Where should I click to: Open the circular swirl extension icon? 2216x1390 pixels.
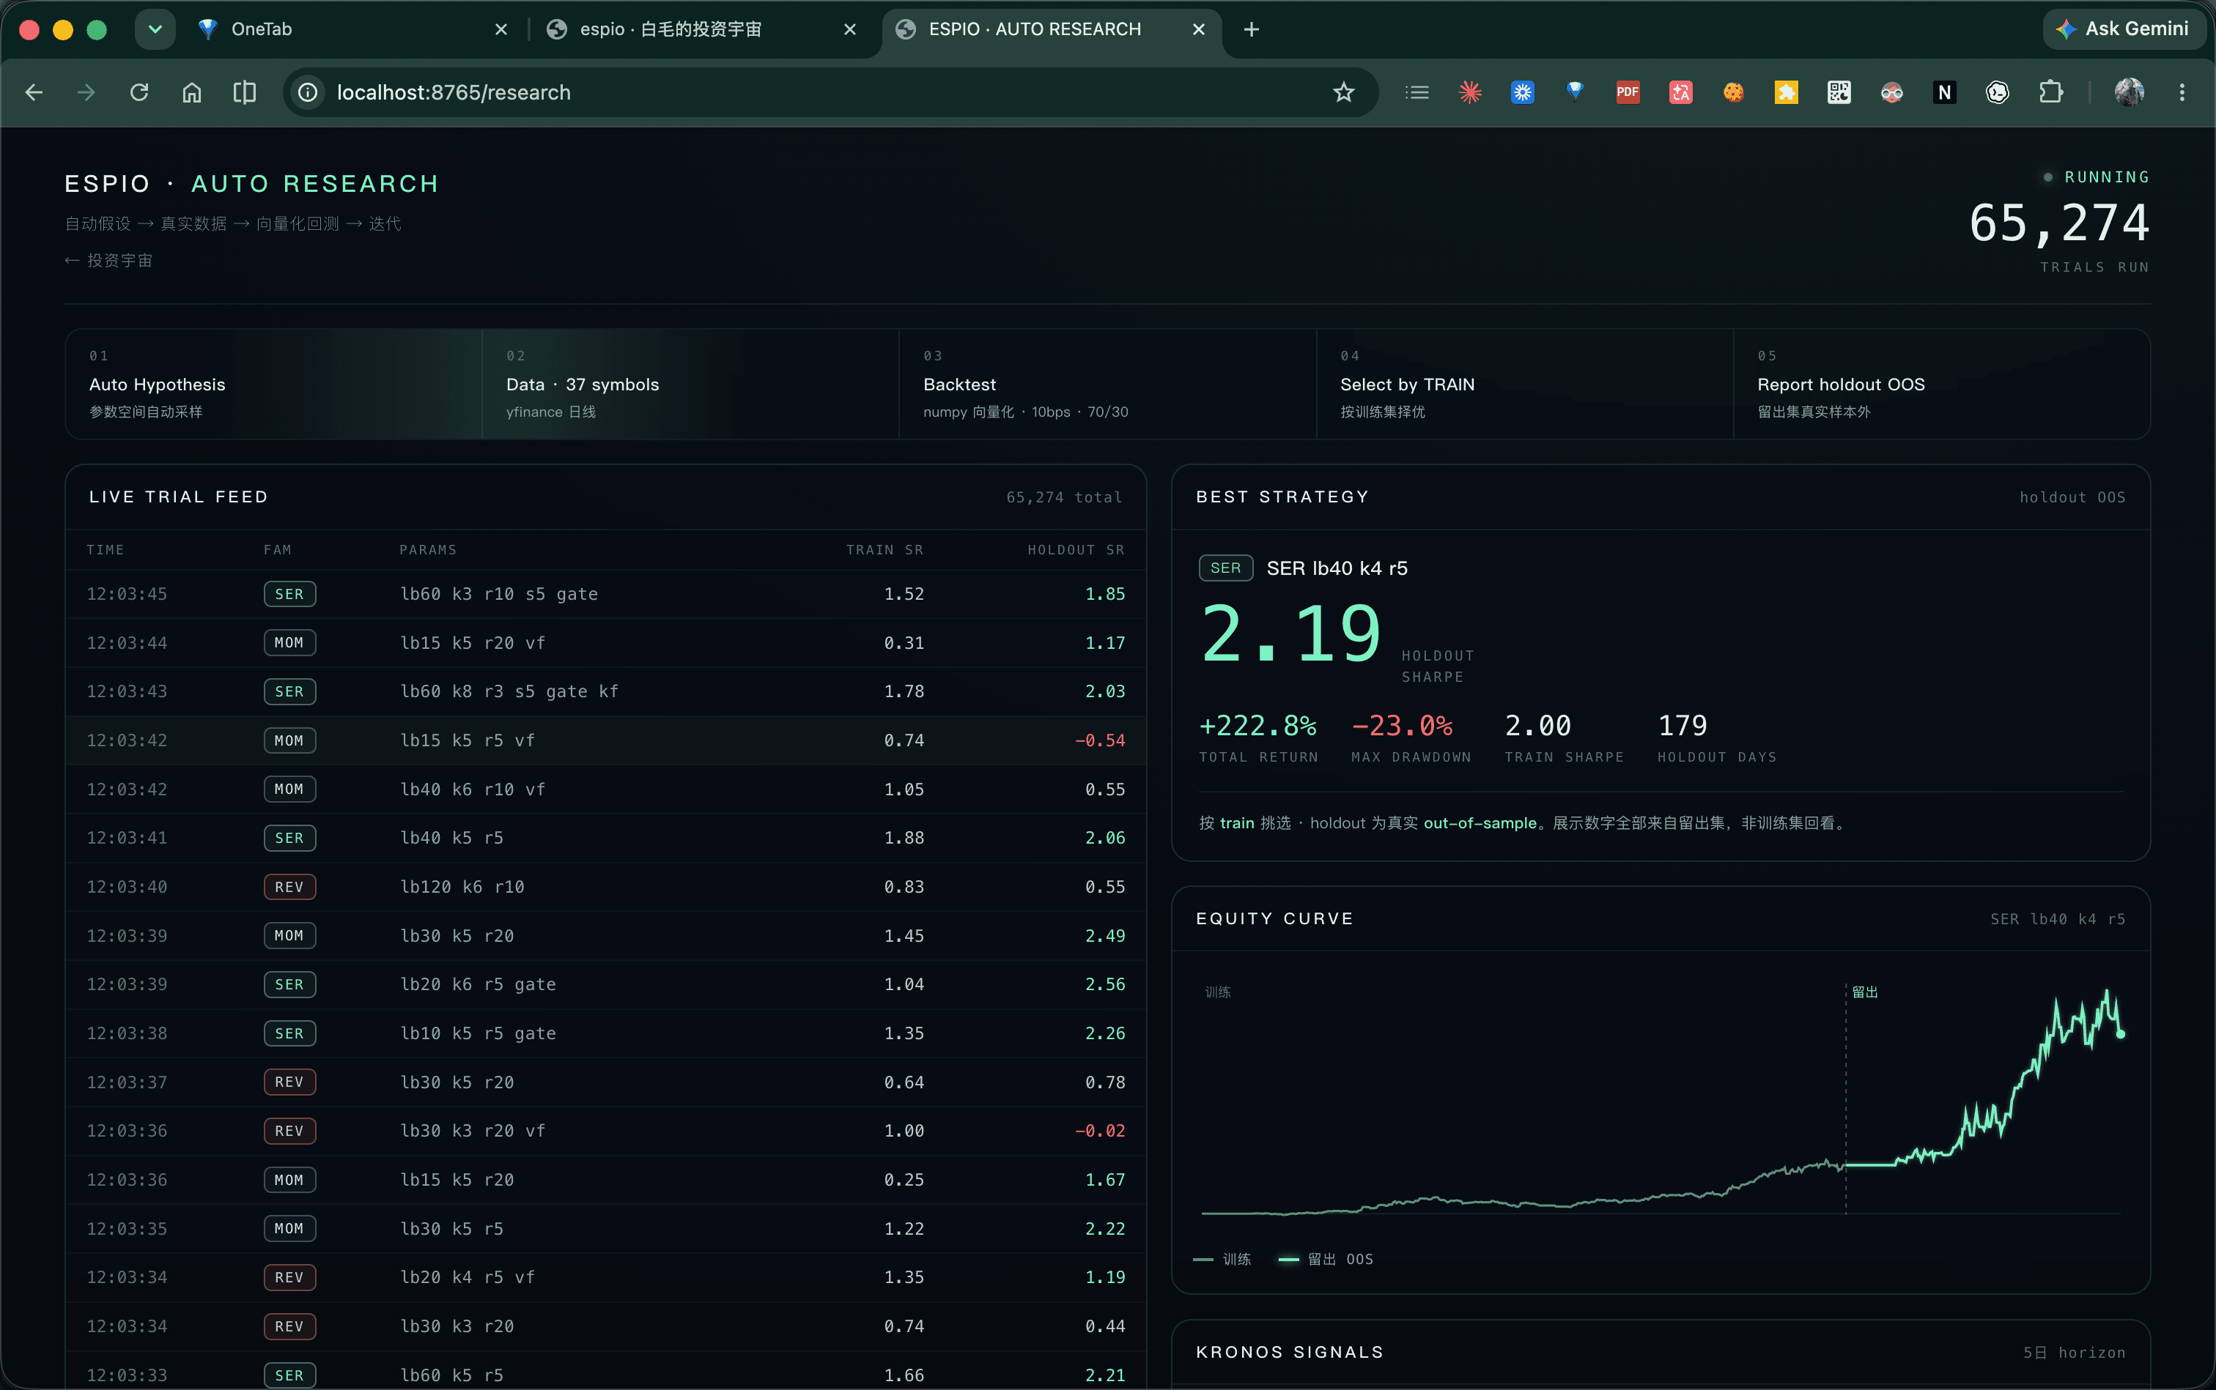pyautogui.click(x=1997, y=92)
